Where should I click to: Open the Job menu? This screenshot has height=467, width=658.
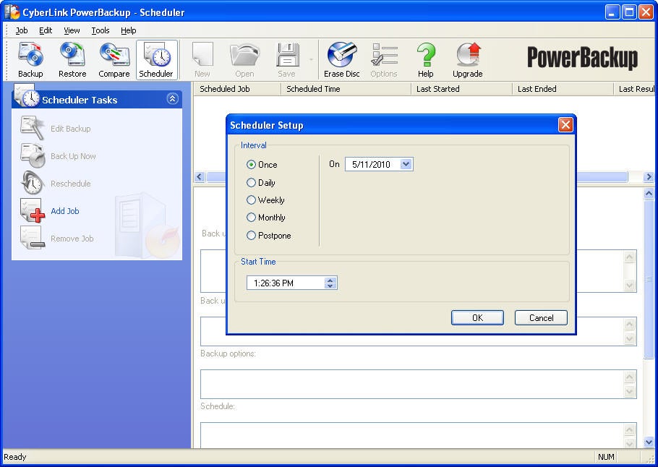click(22, 30)
